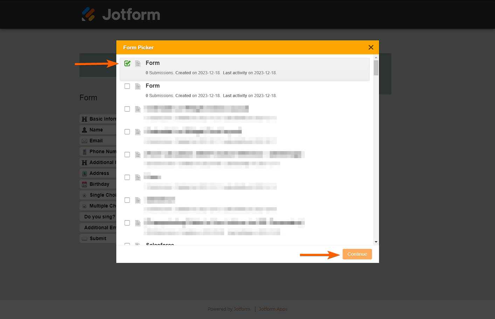Click the button icon next to Submit
495x319 pixels.
tap(84, 239)
